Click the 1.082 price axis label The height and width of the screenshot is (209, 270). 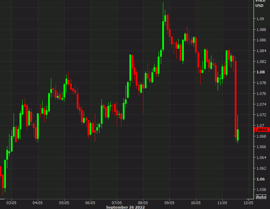tap(261, 62)
